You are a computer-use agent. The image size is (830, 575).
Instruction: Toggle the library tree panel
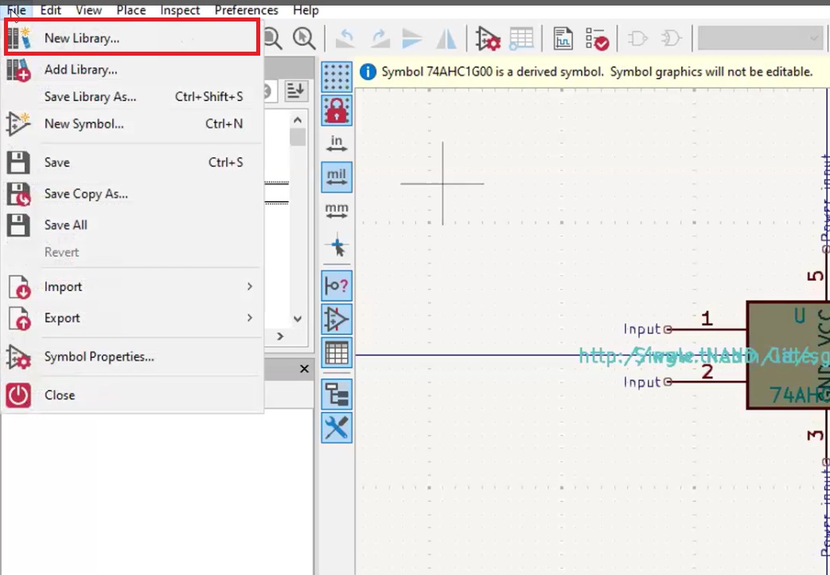point(337,393)
